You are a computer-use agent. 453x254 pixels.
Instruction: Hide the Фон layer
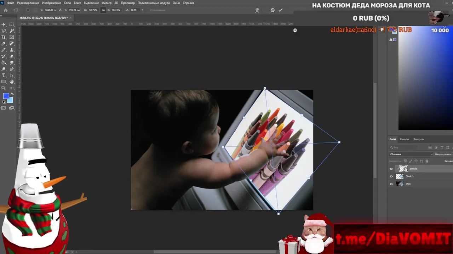pyautogui.click(x=391, y=184)
